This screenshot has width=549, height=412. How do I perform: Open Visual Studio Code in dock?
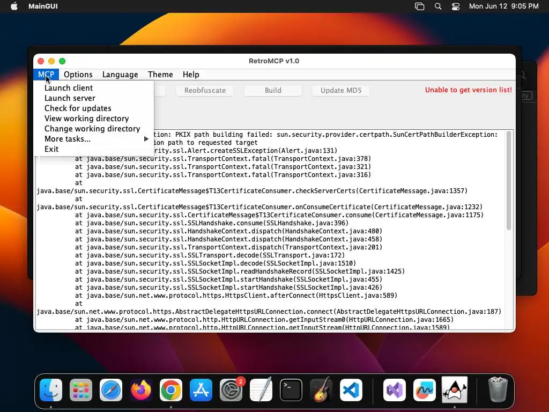point(351,389)
